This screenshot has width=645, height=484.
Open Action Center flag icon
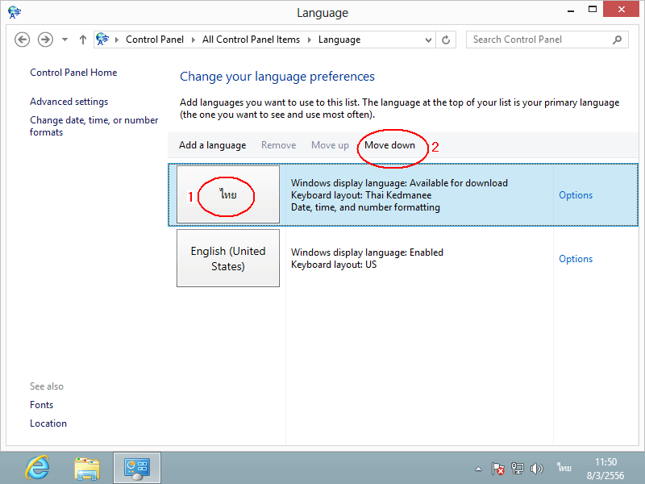[x=498, y=469]
